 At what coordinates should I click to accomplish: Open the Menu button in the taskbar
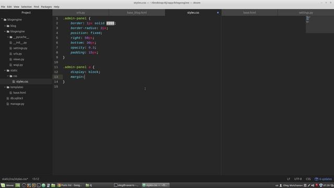tap(7, 185)
